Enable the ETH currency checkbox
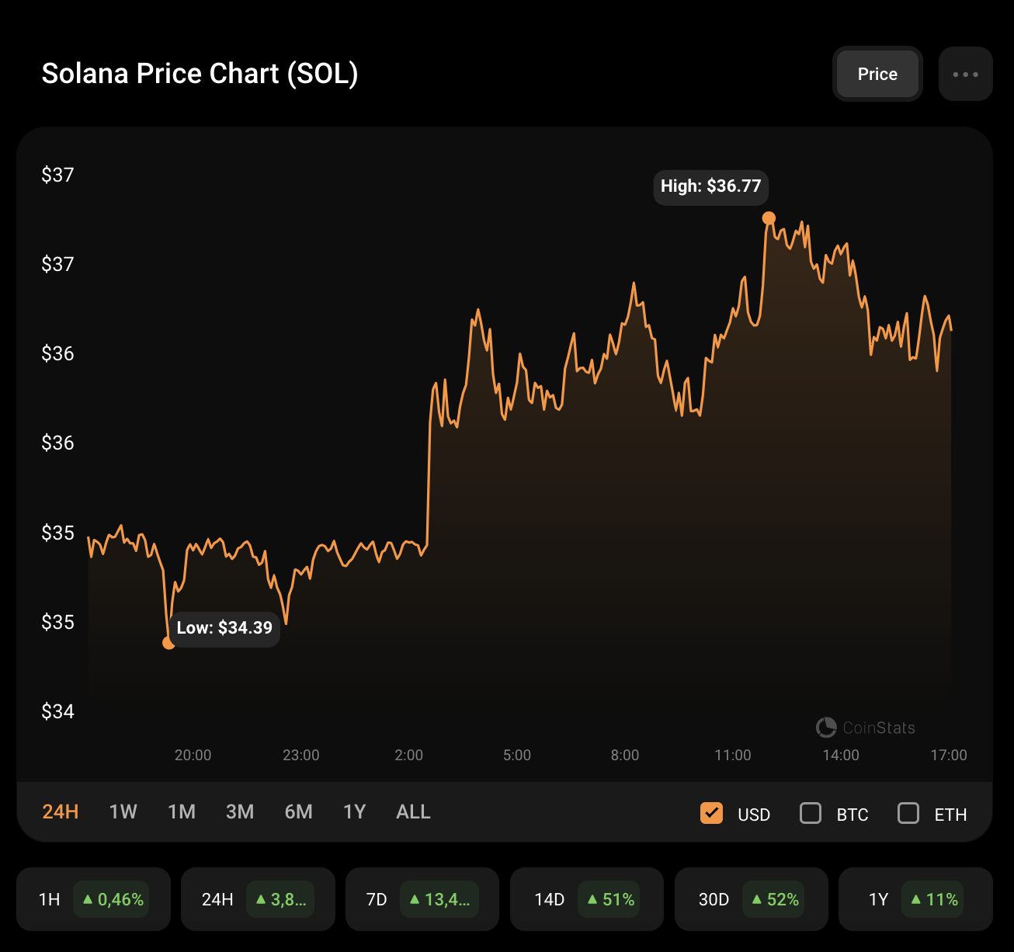 tap(908, 813)
